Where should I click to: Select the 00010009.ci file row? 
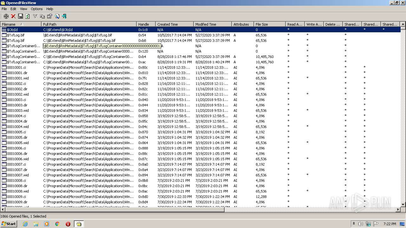coord(200,197)
